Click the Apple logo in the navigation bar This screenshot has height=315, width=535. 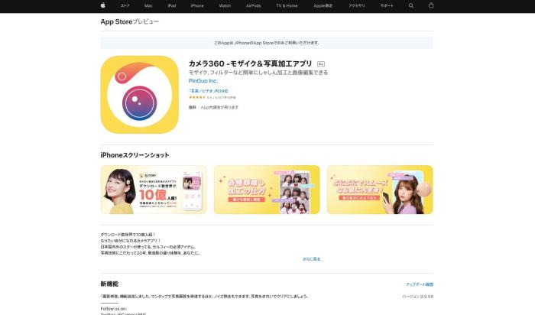(102, 5)
